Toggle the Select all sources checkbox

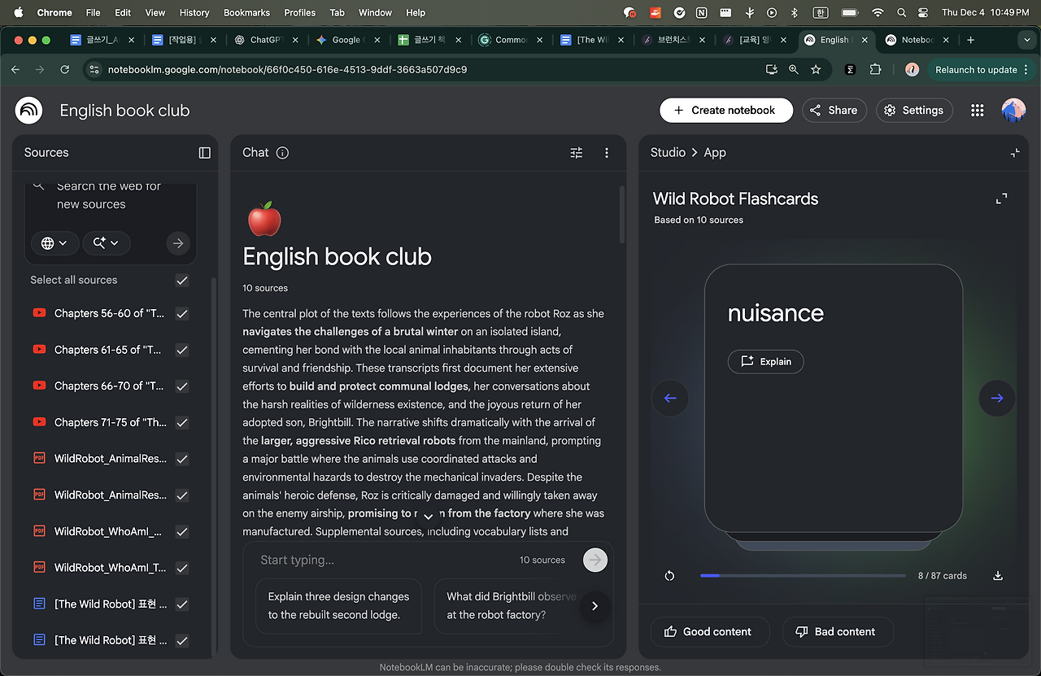[x=182, y=280]
